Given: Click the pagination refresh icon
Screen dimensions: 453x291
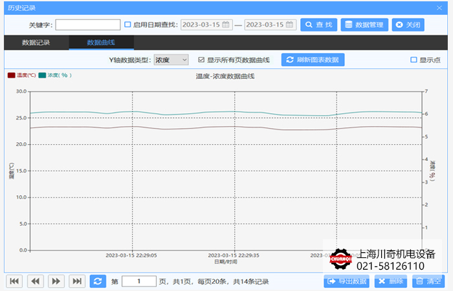Looking at the screenshot, I should tap(98, 281).
